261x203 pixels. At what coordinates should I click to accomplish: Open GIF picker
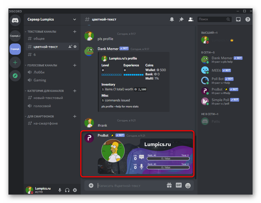click(178, 185)
